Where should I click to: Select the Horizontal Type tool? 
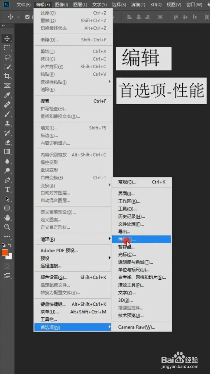click(x=7, y=189)
